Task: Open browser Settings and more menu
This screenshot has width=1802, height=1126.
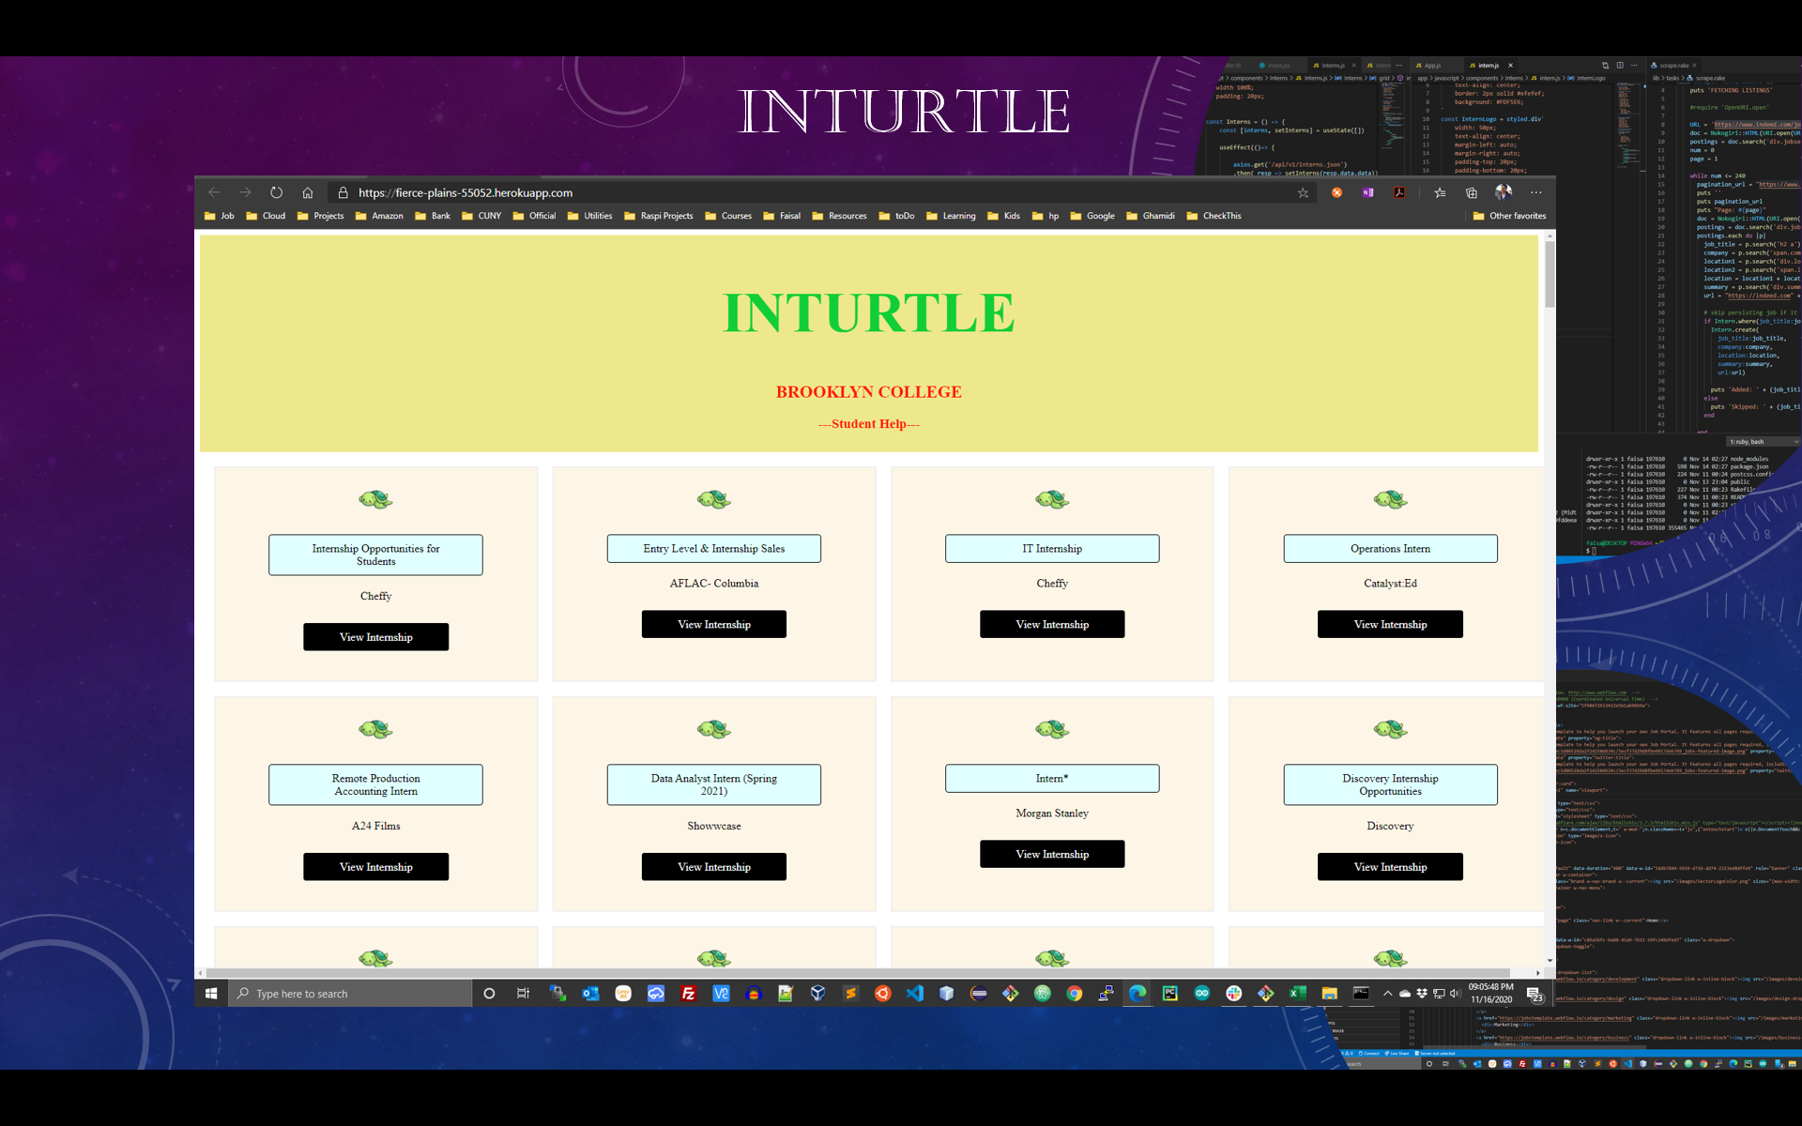Action: pos(1535,192)
